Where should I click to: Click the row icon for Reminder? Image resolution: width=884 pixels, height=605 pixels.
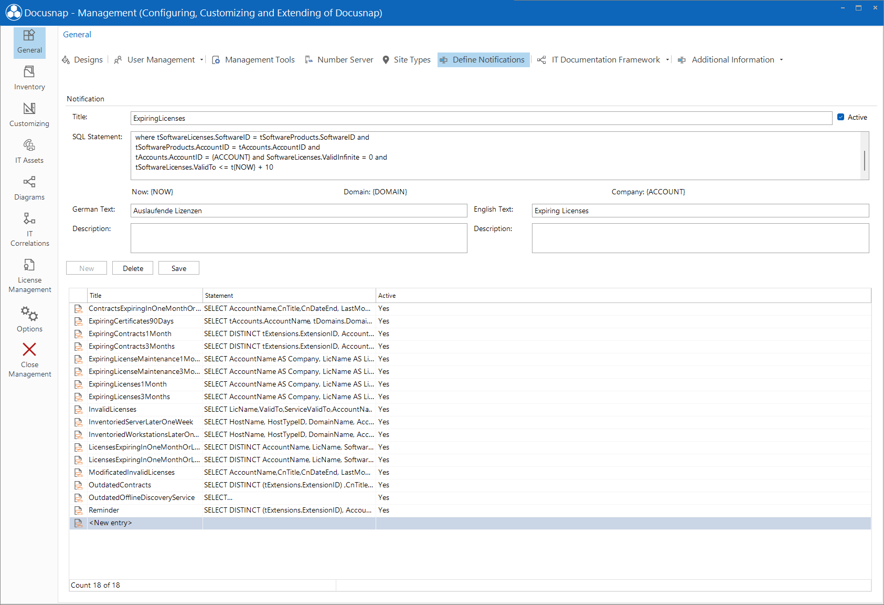tap(78, 510)
